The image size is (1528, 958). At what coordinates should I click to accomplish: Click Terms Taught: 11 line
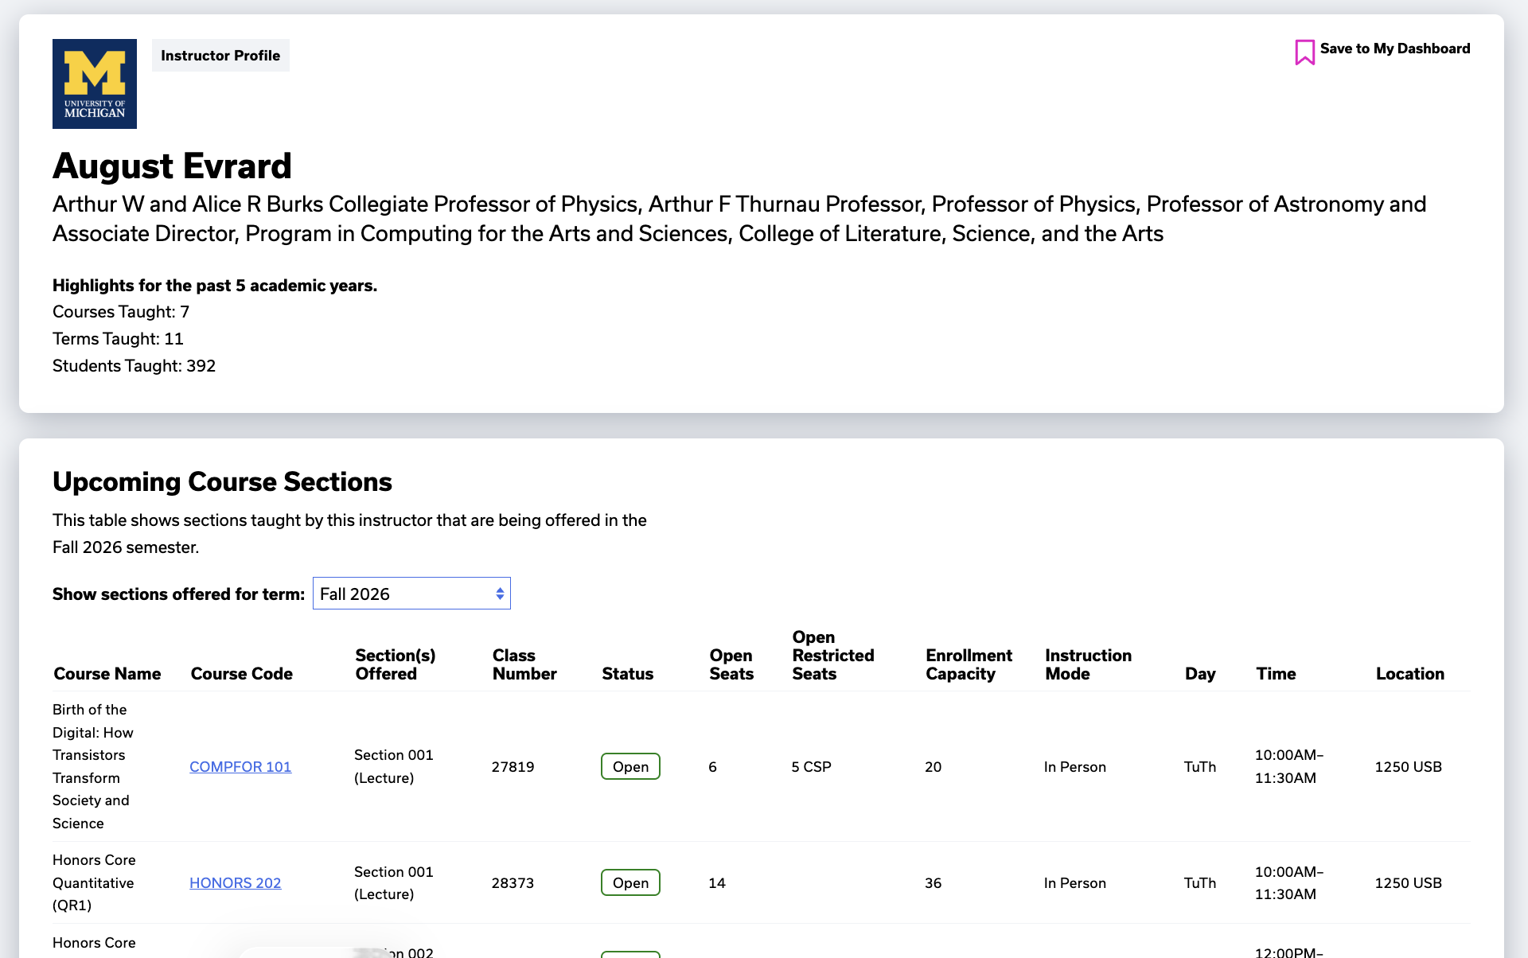tap(118, 339)
